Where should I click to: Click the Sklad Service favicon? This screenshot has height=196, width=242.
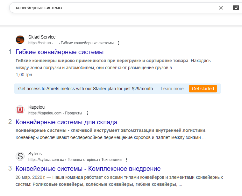pos(20,40)
